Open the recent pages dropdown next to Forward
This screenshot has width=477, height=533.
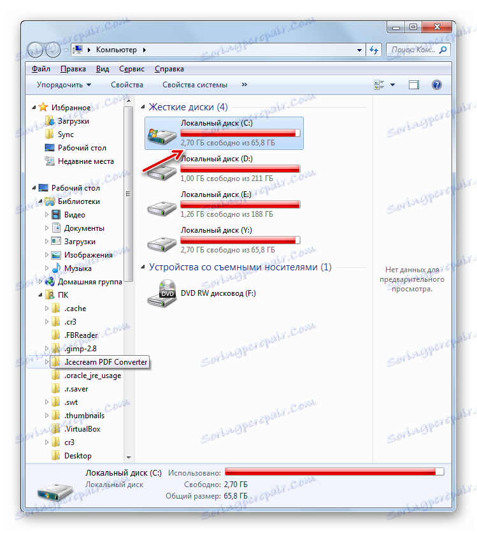click(x=66, y=50)
